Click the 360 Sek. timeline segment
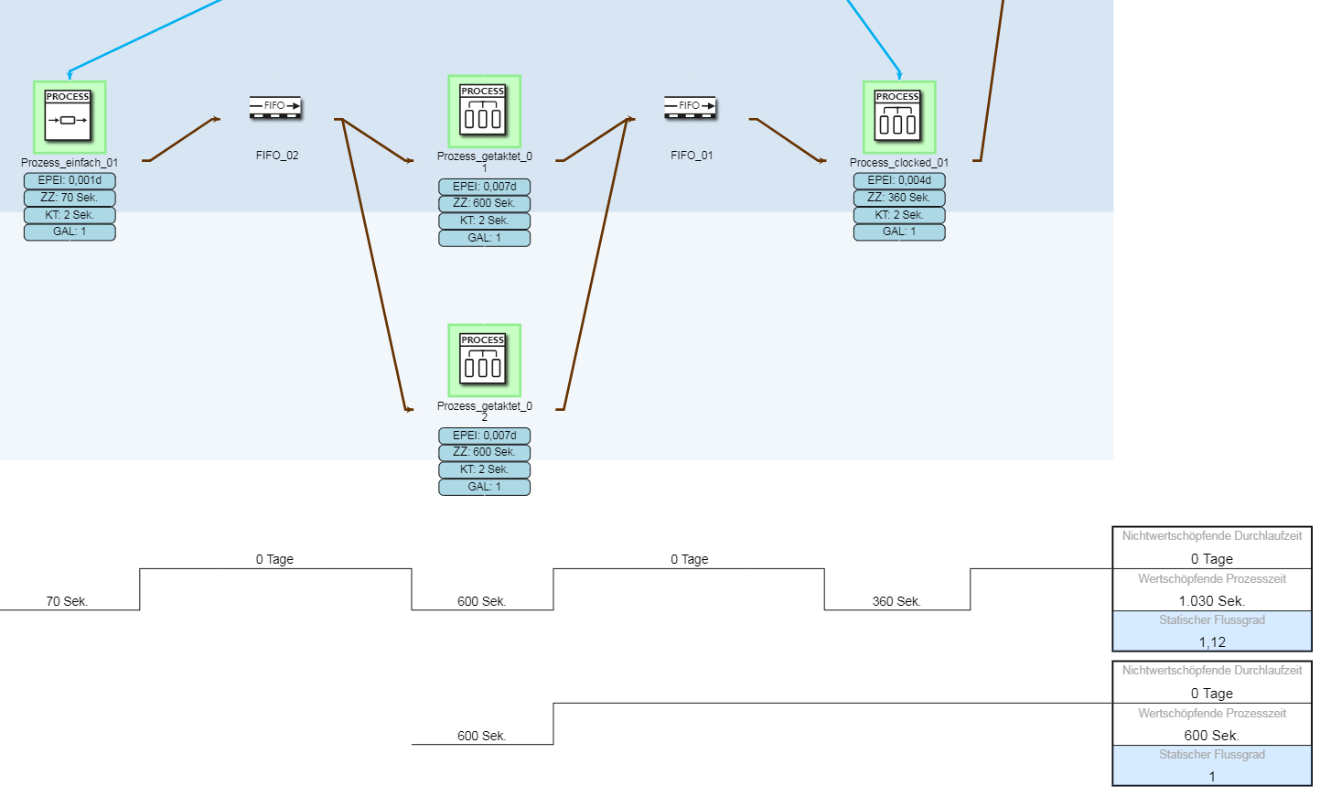Image resolution: width=1320 pixels, height=797 pixels. [896, 601]
